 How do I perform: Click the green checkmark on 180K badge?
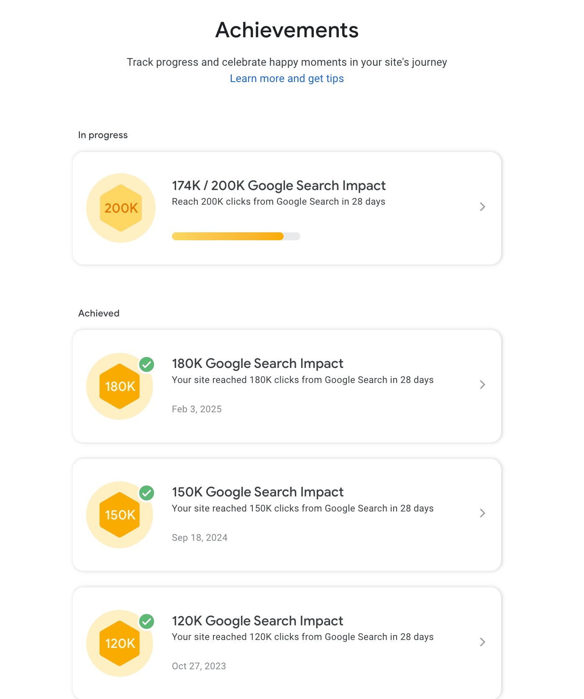click(x=146, y=365)
